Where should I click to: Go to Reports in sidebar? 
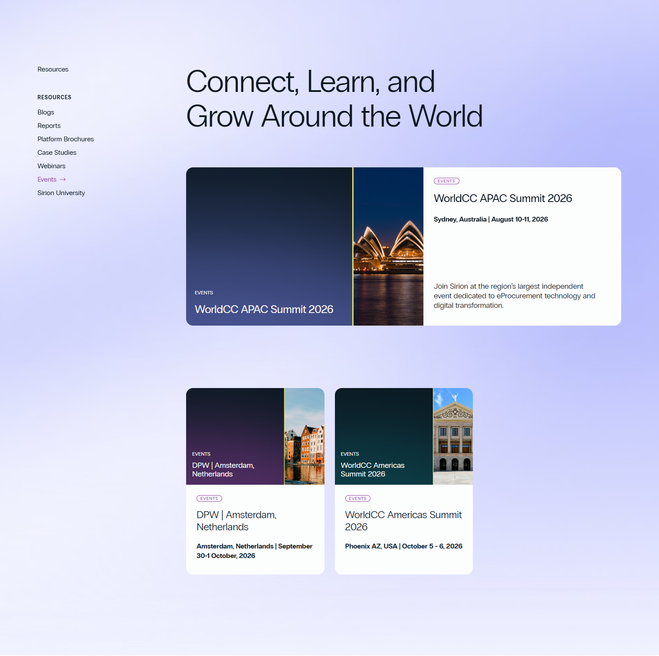coord(49,126)
